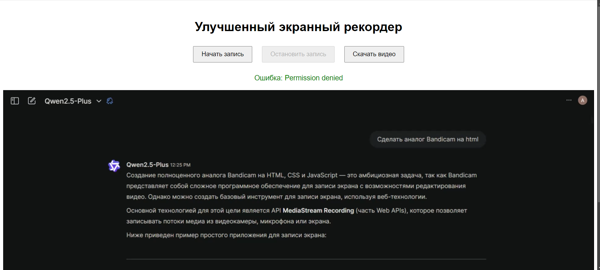Click the bold 'MediaStream Recording' text

[x=318, y=210]
